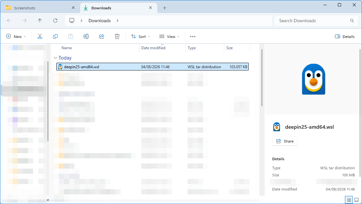The height and width of the screenshot is (204, 362).
Task: Cut the selected file
Action: [x=40, y=36]
